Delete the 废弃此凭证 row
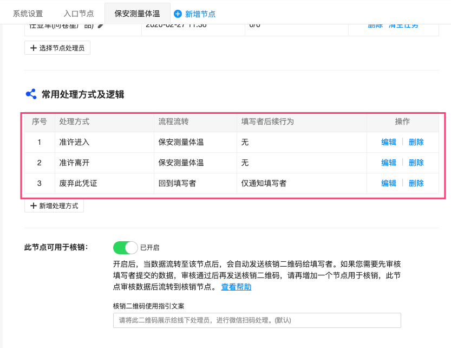Screen dimensions: 451x348 coord(416,183)
